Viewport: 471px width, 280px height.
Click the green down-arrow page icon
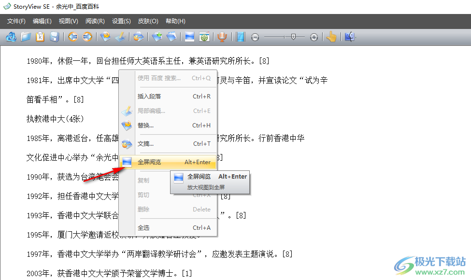pos(157,37)
